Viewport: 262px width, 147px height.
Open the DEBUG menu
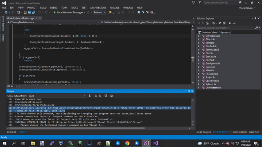point(54,8)
